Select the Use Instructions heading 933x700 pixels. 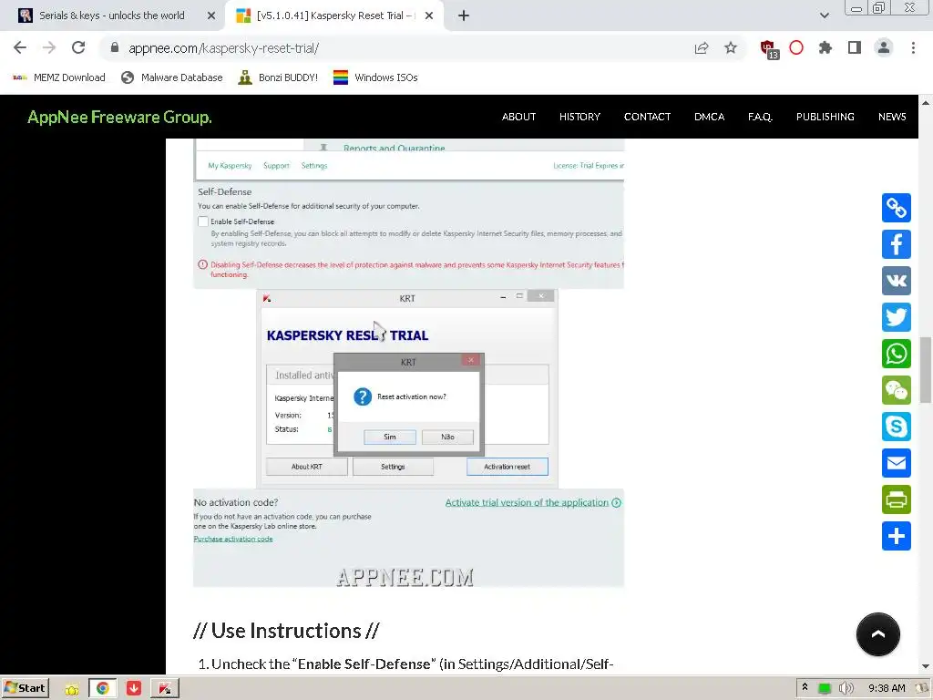pos(286,631)
